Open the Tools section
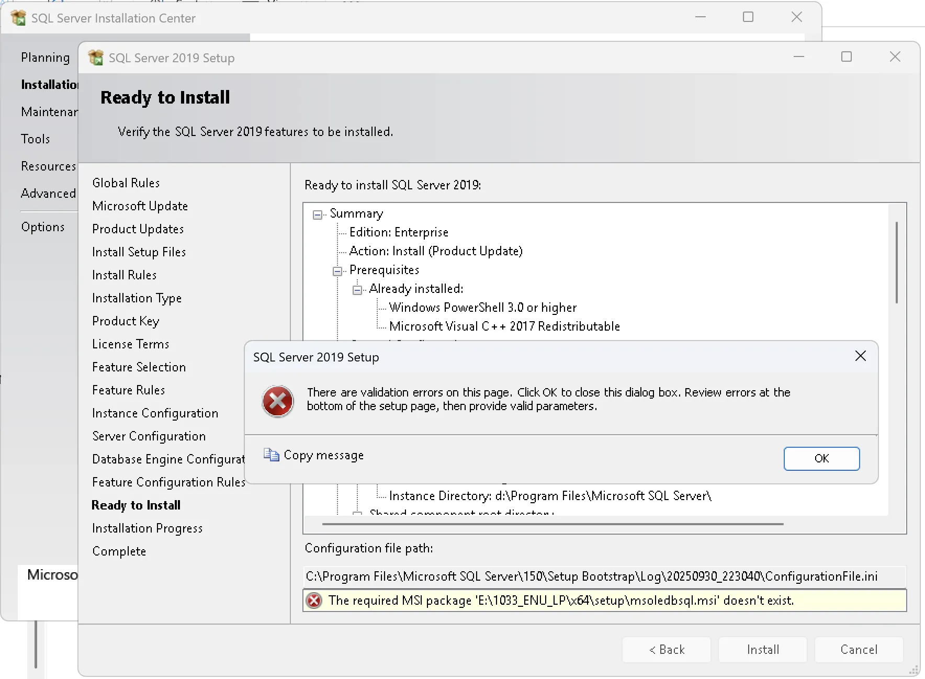 click(36, 139)
